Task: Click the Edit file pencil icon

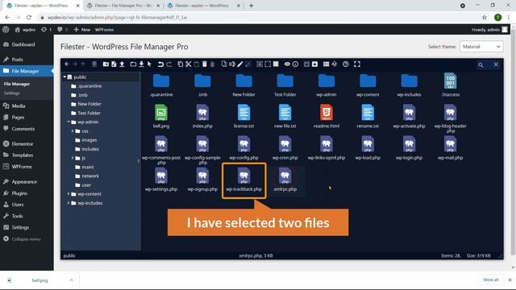Action: tap(240, 64)
